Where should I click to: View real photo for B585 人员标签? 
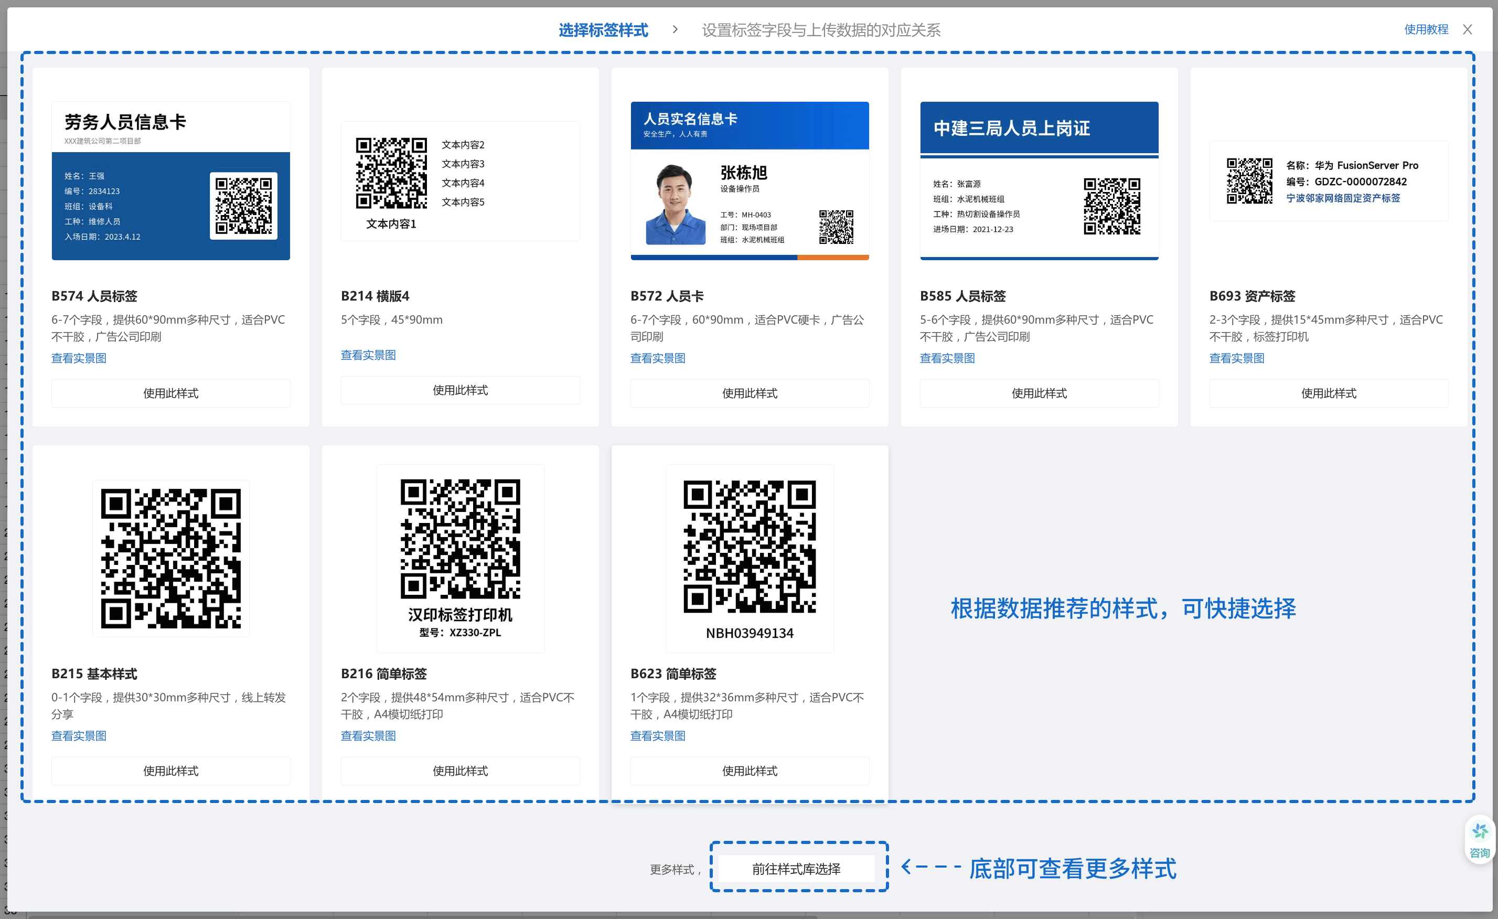tap(947, 358)
